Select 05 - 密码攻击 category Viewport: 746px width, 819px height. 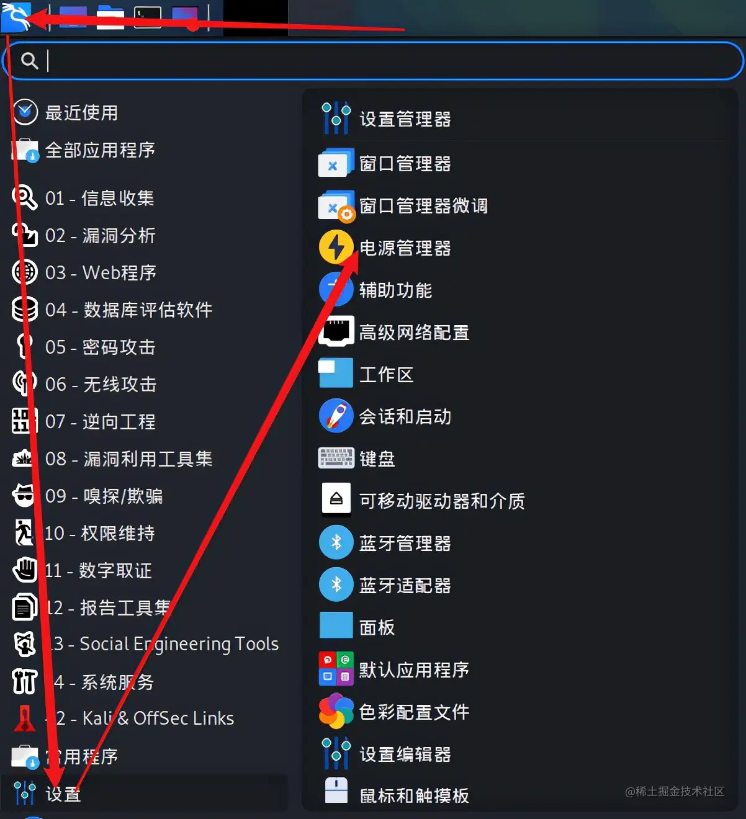pos(144,347)
